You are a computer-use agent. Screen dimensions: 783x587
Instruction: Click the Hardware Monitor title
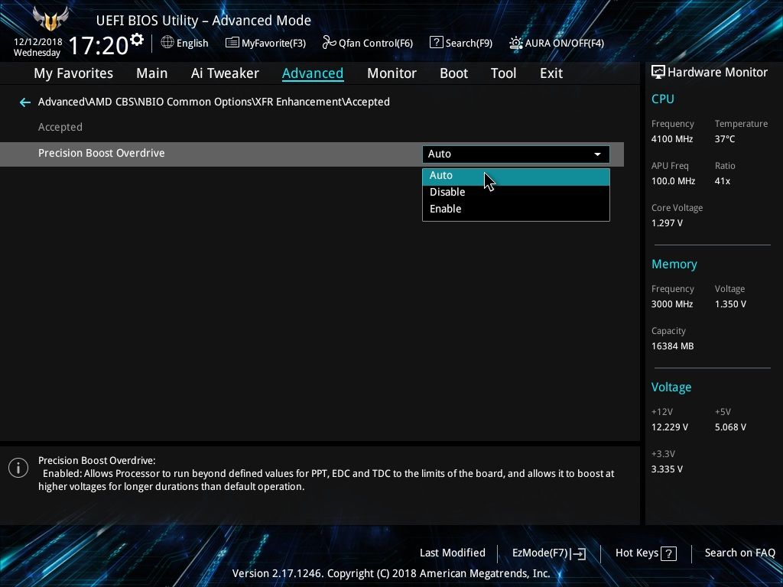pyautogui.click(x=717, y=73)
